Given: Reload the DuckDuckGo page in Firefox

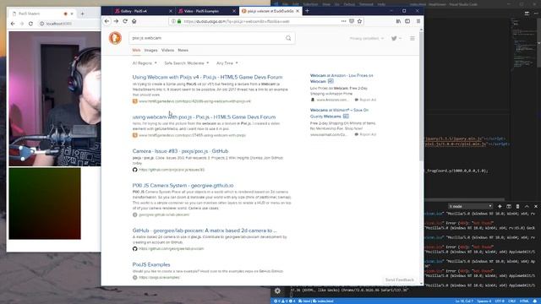Looking at the screenshot, I should (125, 21).
